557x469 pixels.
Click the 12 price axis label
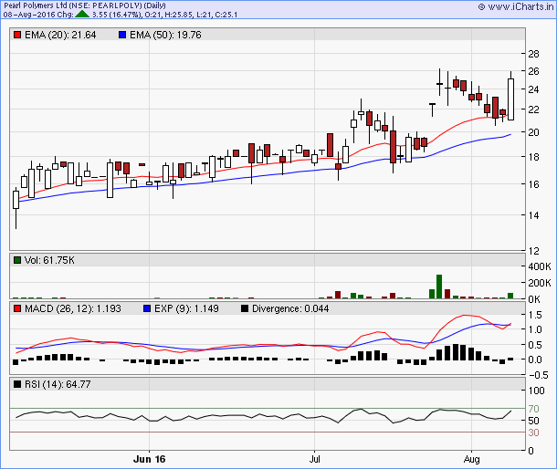(x=533, y=251)
